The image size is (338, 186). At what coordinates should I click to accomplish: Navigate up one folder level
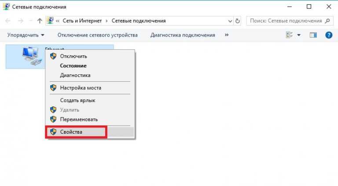pos(40,21)
